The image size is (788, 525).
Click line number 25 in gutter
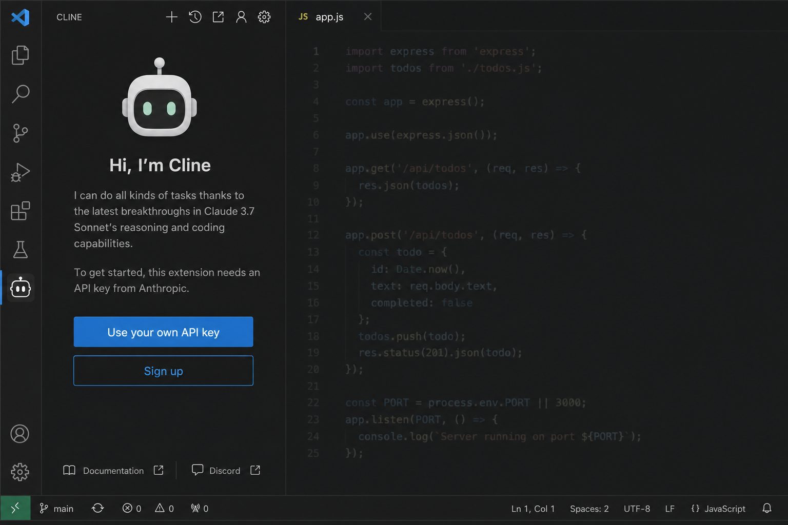(313, 453)
